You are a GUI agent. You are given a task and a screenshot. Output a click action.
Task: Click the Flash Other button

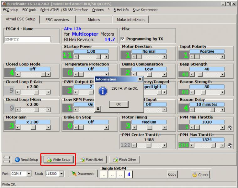click(124, 160)
